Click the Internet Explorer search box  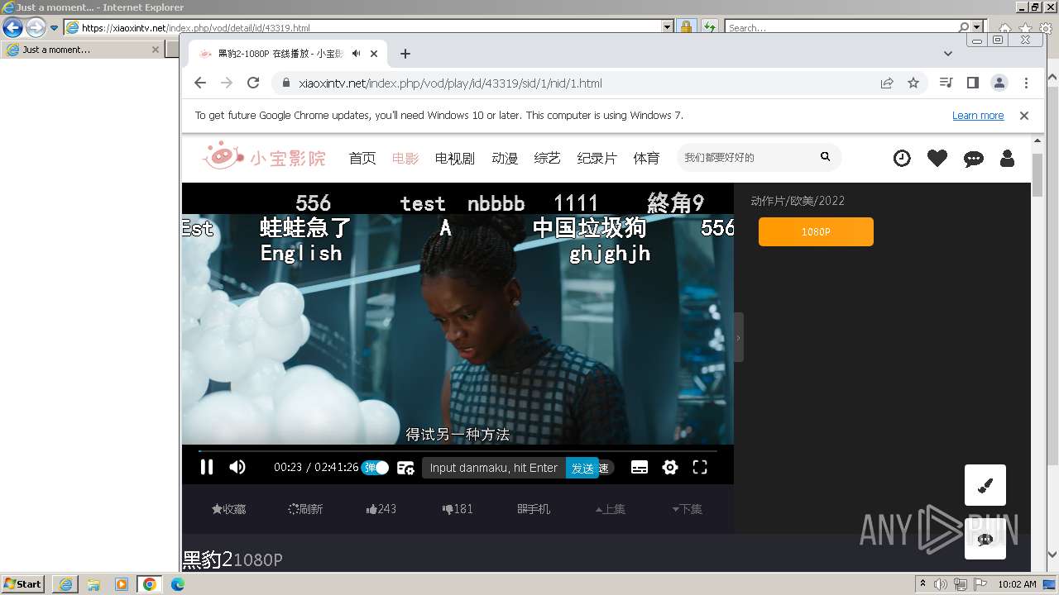click(841, 27)
